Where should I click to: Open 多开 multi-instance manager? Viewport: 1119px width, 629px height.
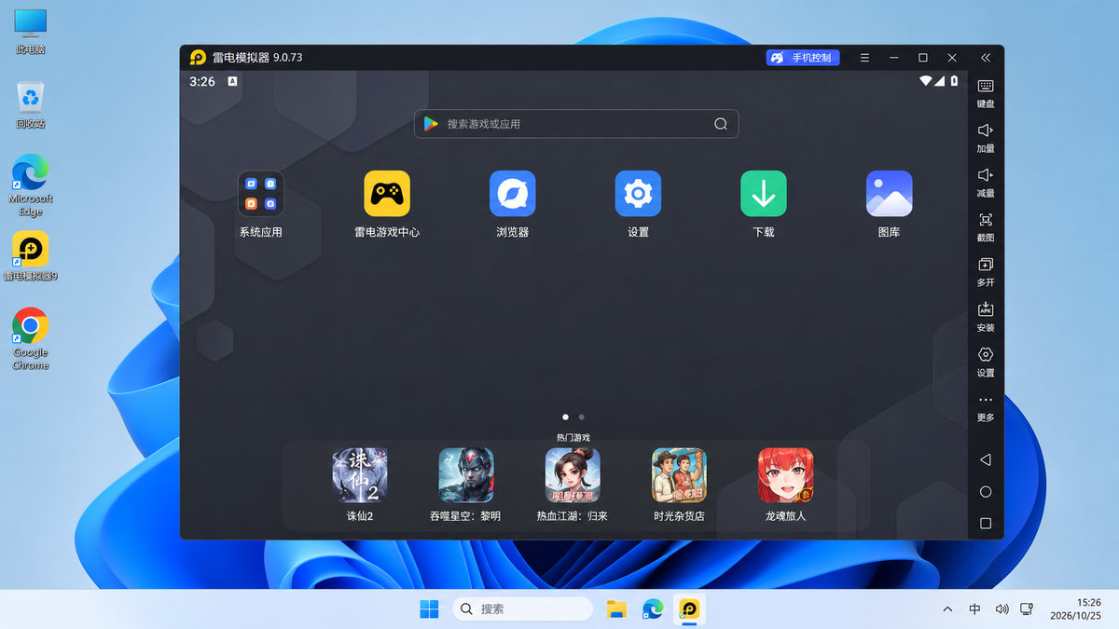click(x=986, y=271)
